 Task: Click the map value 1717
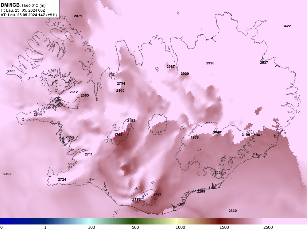point(157,195)
